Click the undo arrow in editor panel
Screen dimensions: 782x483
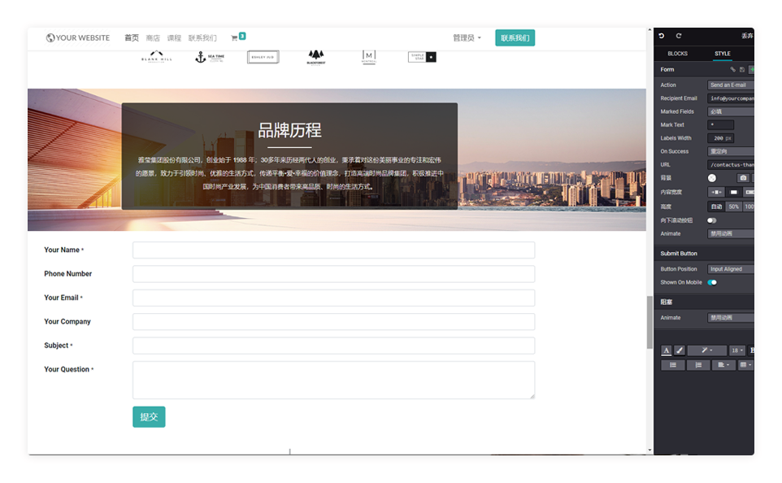click(x=662, y=36)
